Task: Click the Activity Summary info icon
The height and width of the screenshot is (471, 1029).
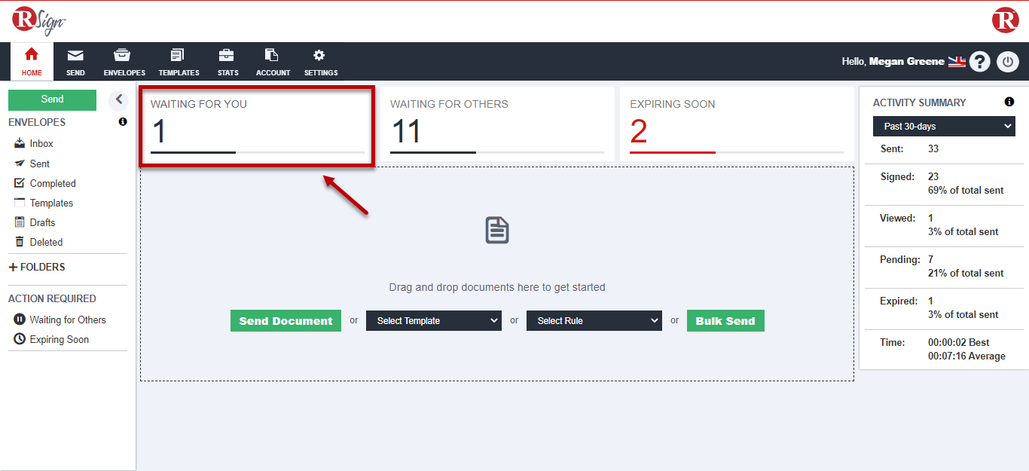Action: pos(1009,102)
